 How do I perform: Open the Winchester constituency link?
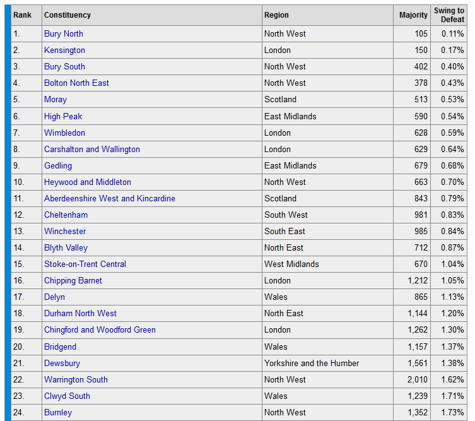click(65, 231)
